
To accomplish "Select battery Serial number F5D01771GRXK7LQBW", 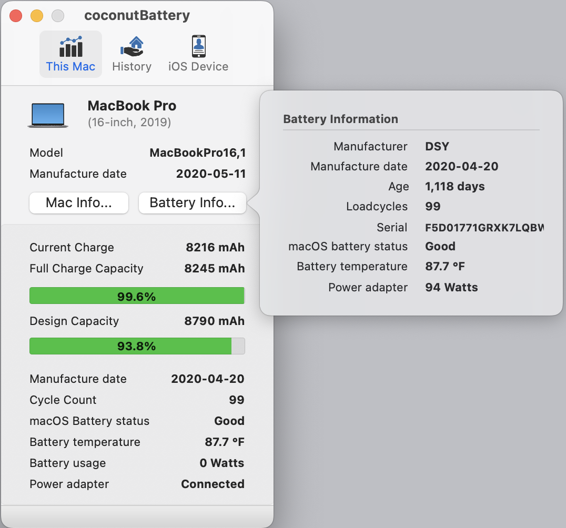I will point(484,228).
